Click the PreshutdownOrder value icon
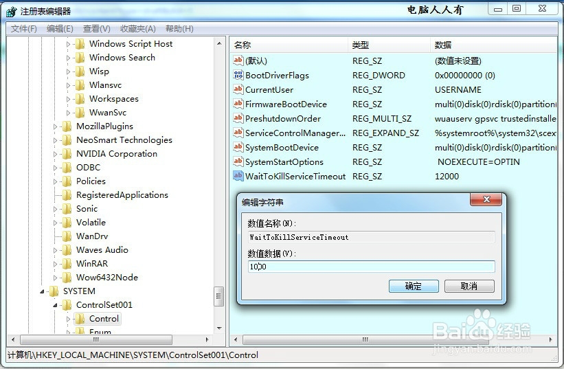Image resolution: width=564 pixels, height=369 pixels. pyautogui.click(x=238, y=118)
